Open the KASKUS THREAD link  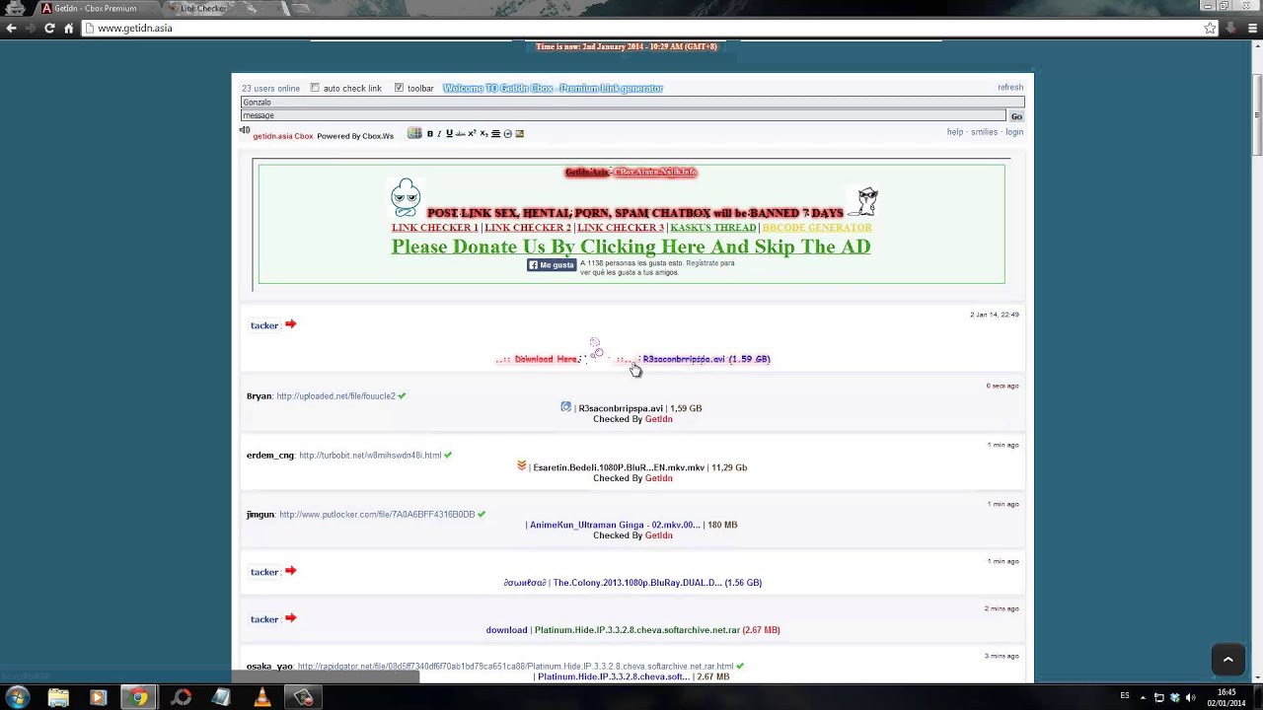click(713, 228)
